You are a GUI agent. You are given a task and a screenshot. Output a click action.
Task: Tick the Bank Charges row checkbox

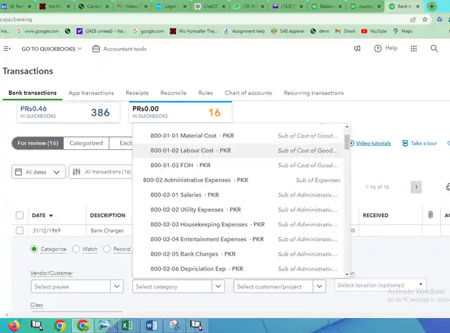[19, 231]
